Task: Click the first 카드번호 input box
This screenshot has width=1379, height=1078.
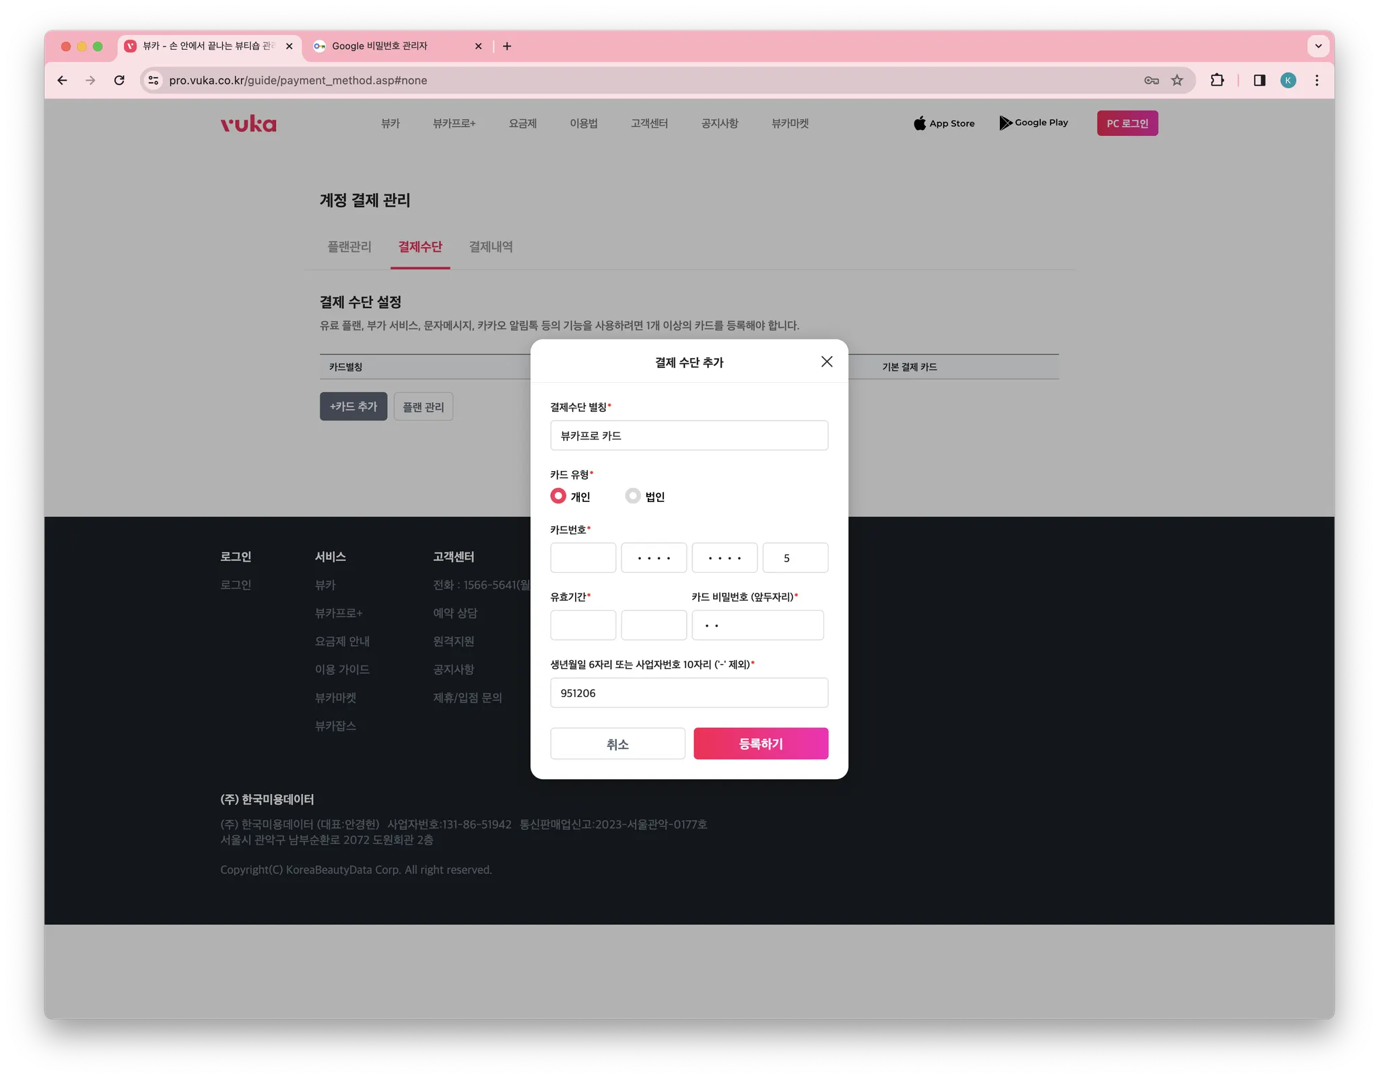Action: coord(582,558)
